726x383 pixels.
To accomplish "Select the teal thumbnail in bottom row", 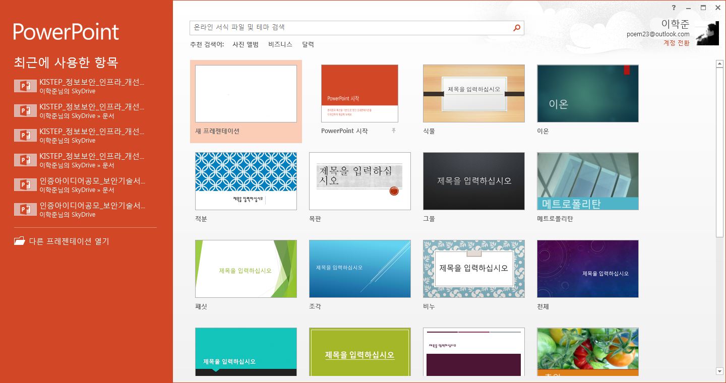I will [x=246, y=352].
